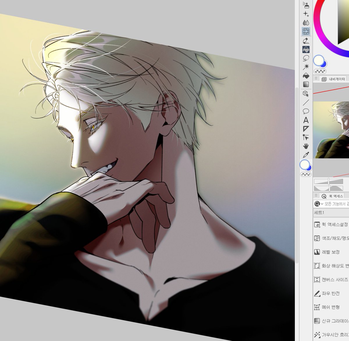Pick the blue sub color below the eyedropper
349x341 pixels.
pyautogui.click(x=309, y=168)
